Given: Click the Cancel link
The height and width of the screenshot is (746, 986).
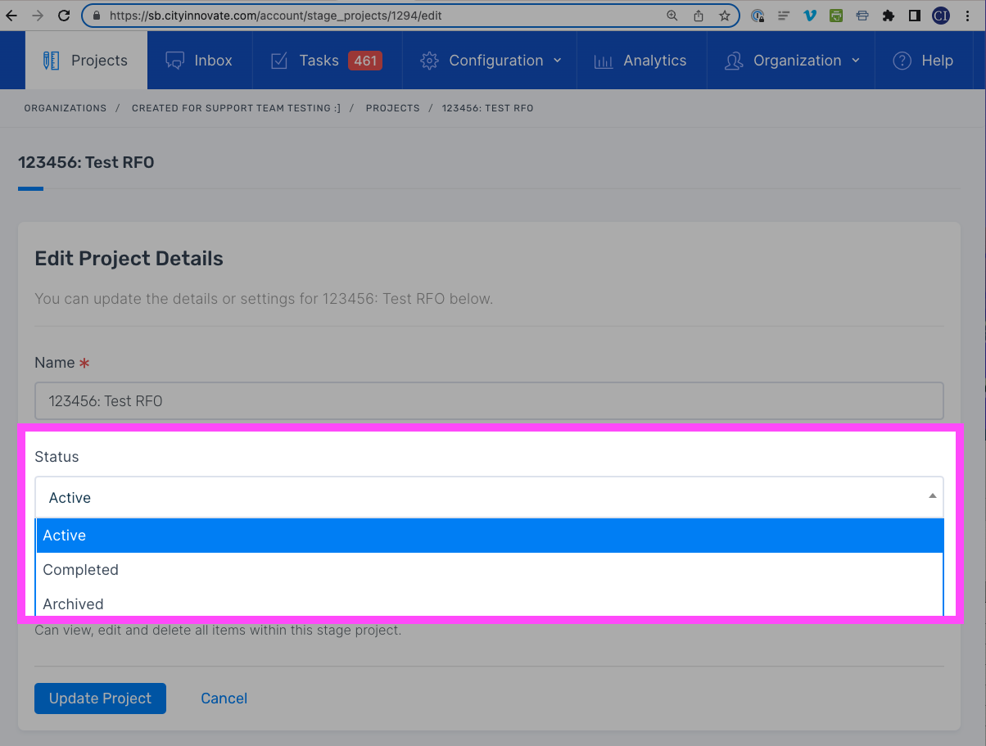Looking at the screenshot, I should (224, 699).
